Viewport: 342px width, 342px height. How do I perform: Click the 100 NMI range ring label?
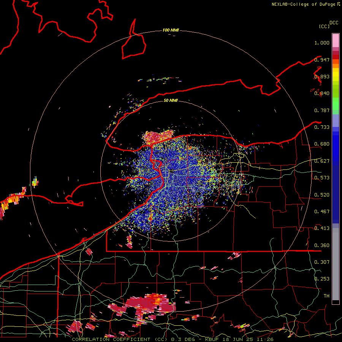pyautogui.click(x=171, y=30)
